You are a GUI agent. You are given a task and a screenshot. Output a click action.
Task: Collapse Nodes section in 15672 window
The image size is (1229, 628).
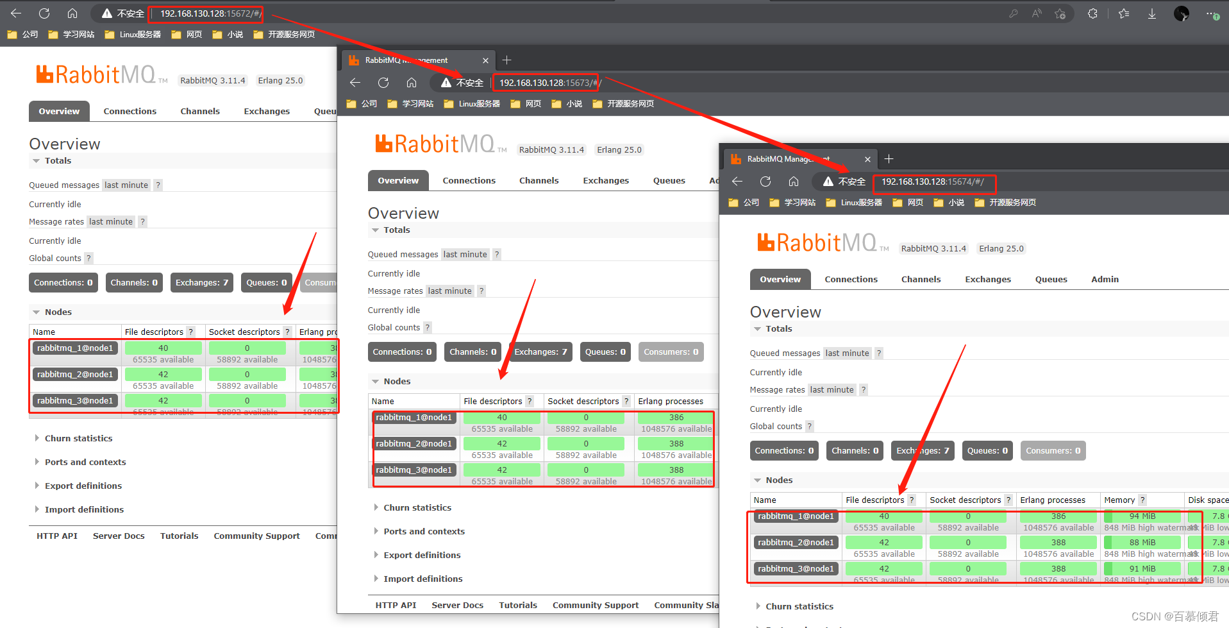pos(52,312)
